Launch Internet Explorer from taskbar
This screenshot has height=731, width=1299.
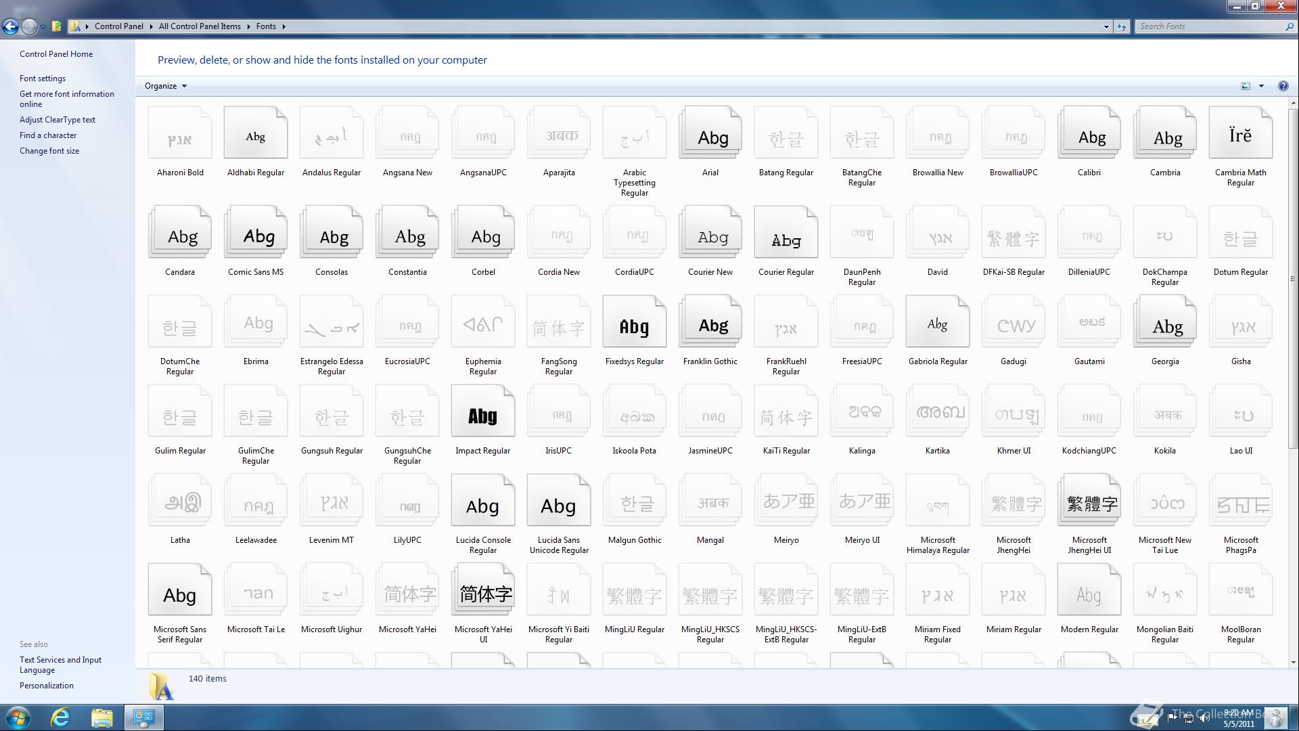point(61,717)
